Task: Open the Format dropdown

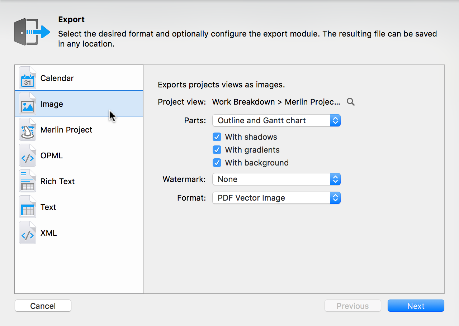Action: coord(276,198)
